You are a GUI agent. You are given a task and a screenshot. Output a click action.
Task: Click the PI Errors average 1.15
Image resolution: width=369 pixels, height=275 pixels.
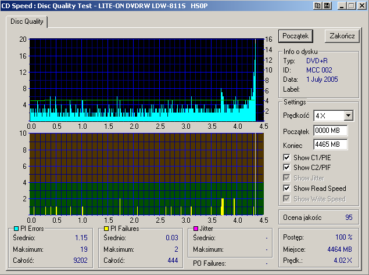click(81, 238)
